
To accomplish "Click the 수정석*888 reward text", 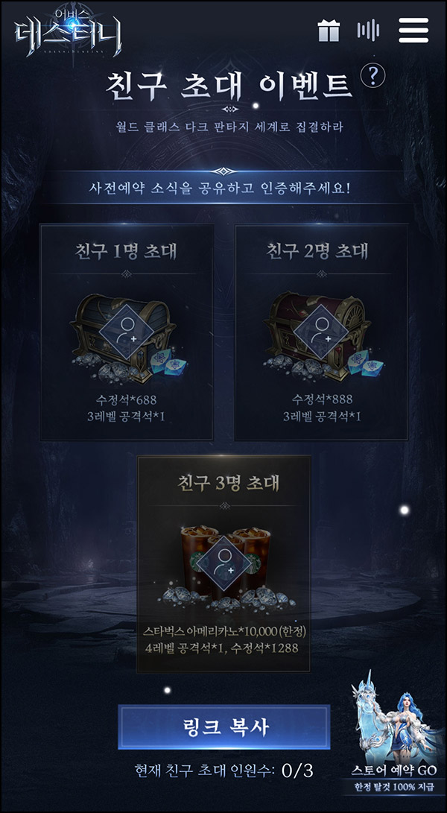I will tap(322, 399).
